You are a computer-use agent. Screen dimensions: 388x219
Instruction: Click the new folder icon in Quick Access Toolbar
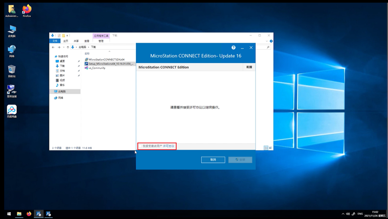[x=63, y=36]
